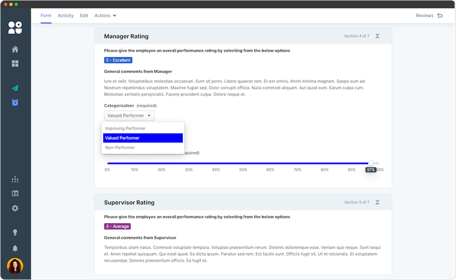This screenshot has height=280, width=456.
Task: Click the lightbulb ideas icon
Action: pos(15,233)
